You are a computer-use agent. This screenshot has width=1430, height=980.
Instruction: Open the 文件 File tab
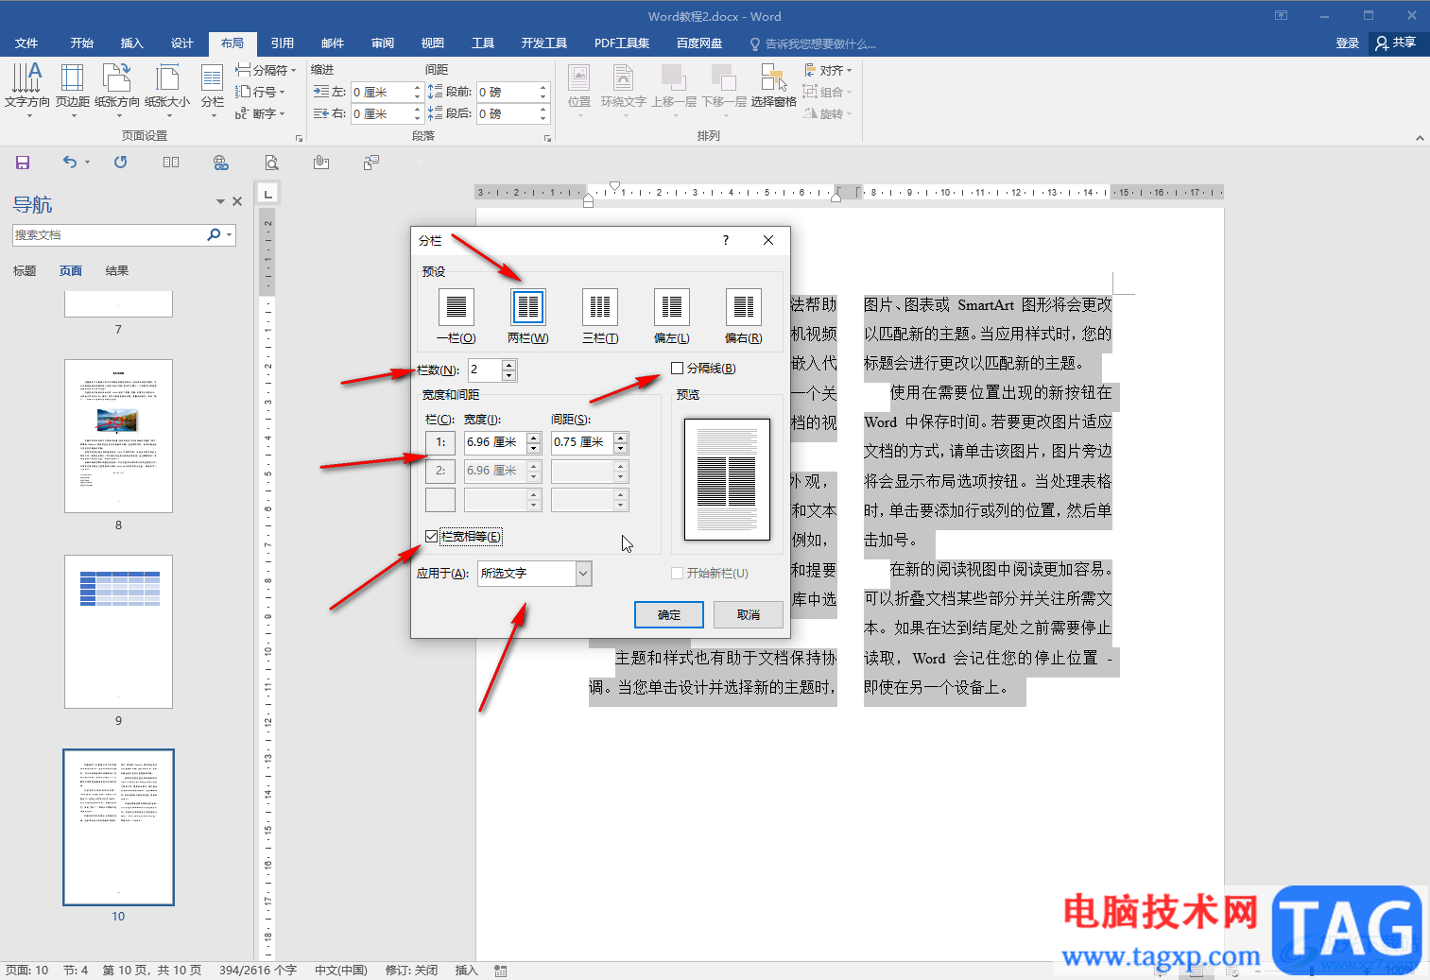tap(26, 43)
